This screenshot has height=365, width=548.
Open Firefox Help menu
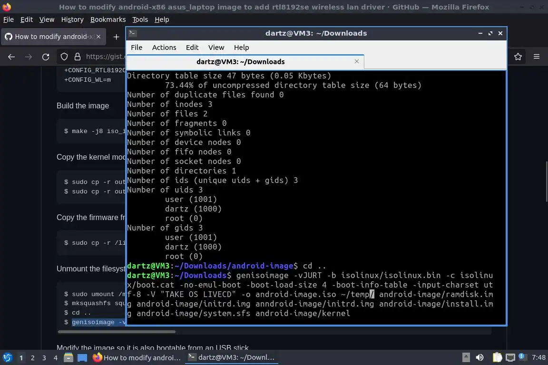point(162,19)
